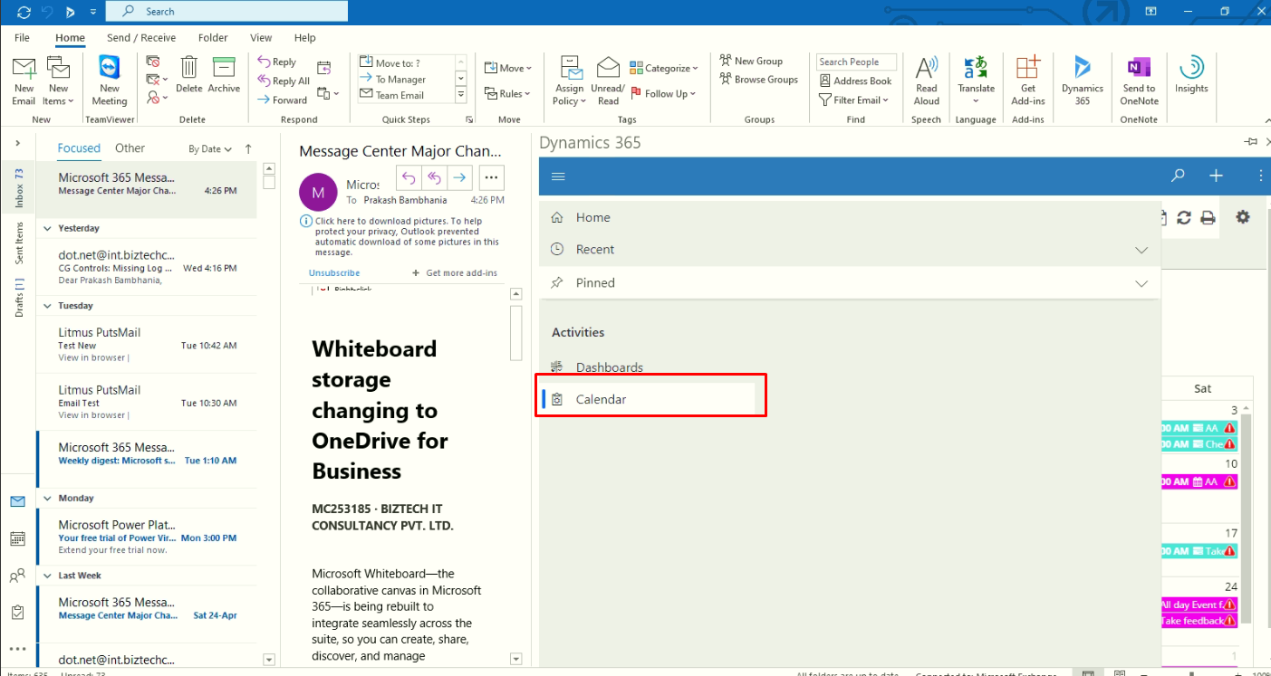Start a TeamViewer New Meeting
The width and height of the screenshot is (1271, 676).
point(110,81)
